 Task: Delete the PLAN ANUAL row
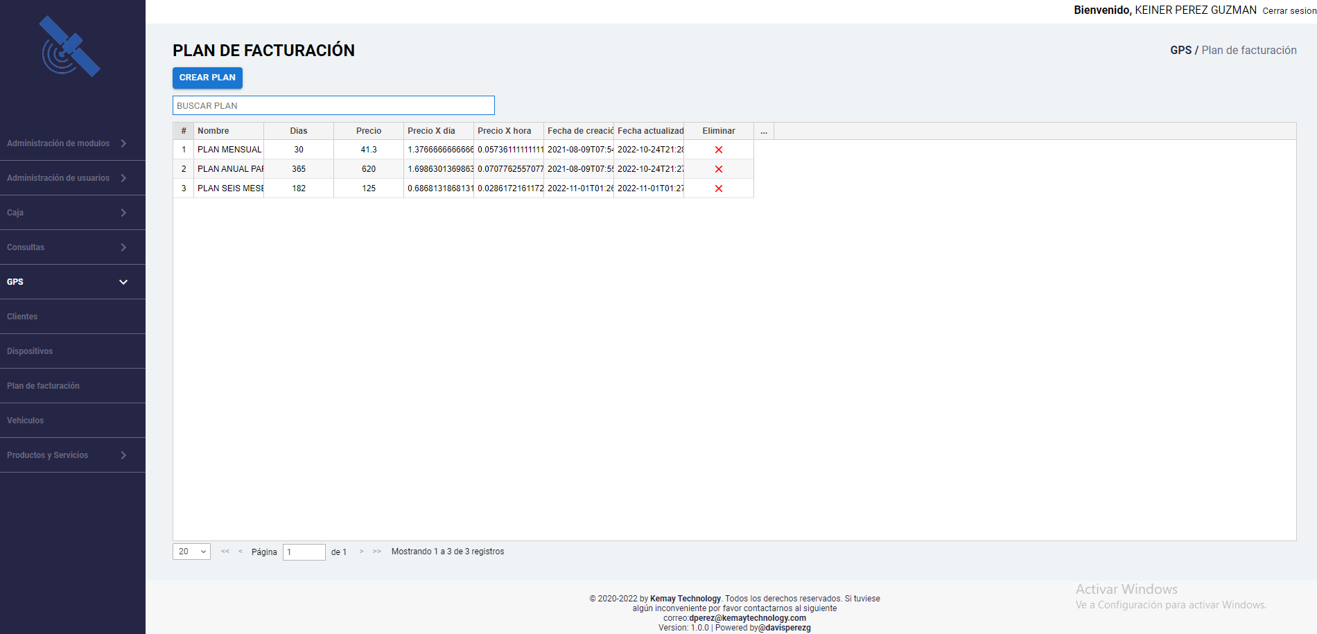[x=718, y=169]
